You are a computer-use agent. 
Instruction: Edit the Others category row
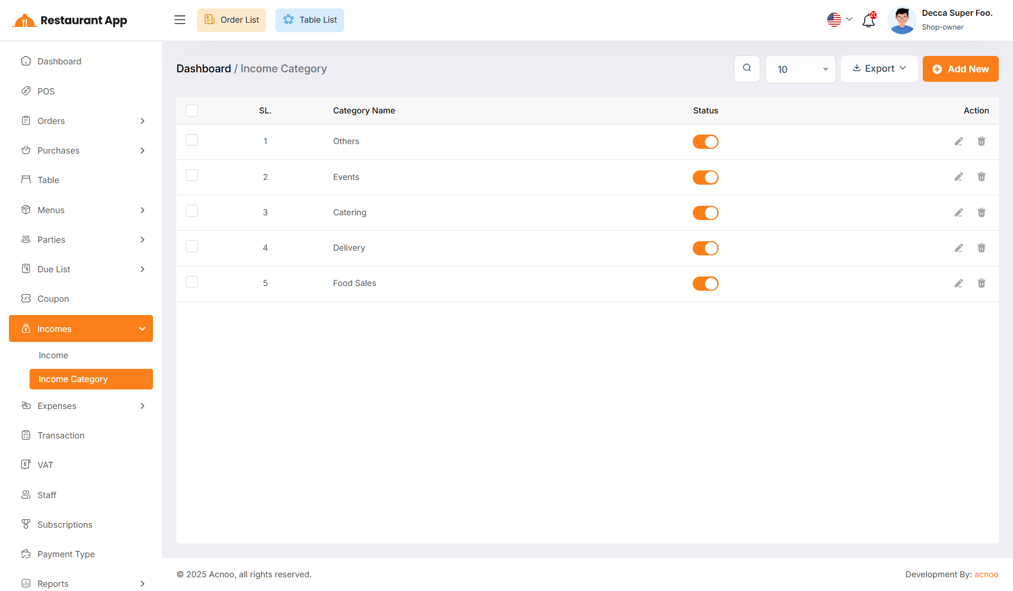[959, 141]
